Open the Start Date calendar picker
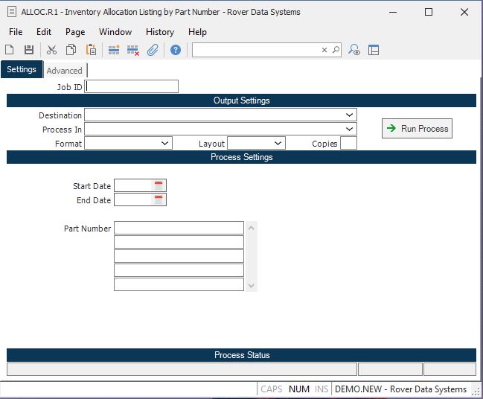The image size is (483, 399). [x=159, y=185]
